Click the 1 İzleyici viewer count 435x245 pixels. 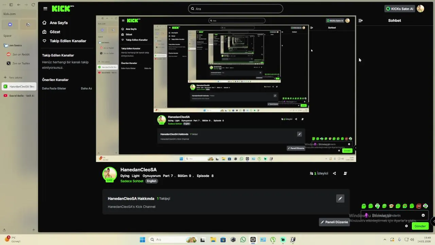(x=319, y=173)
